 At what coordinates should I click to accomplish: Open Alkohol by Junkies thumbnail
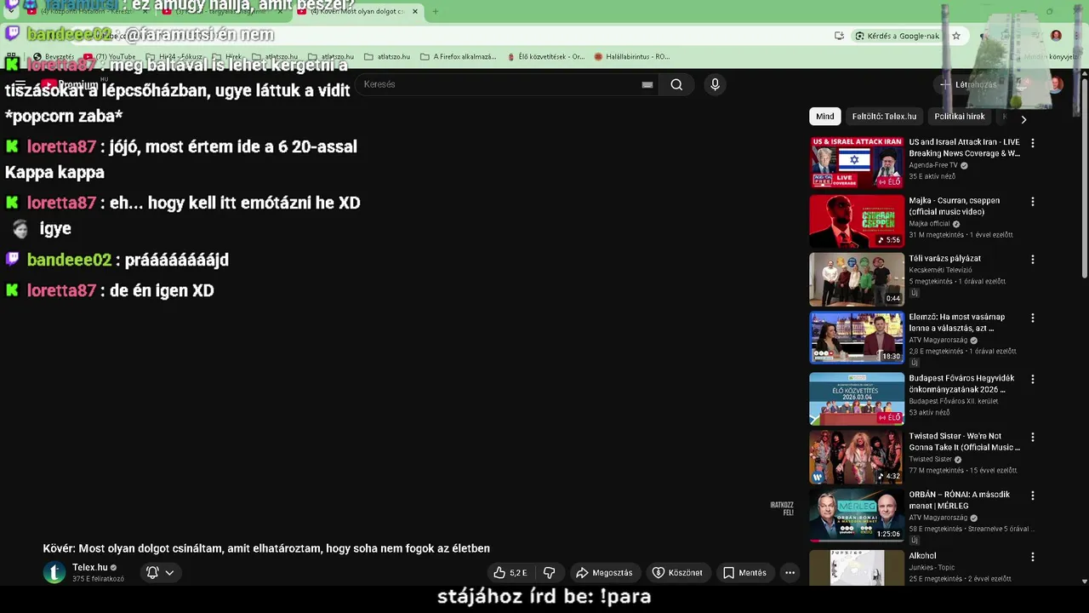(857, 567)
